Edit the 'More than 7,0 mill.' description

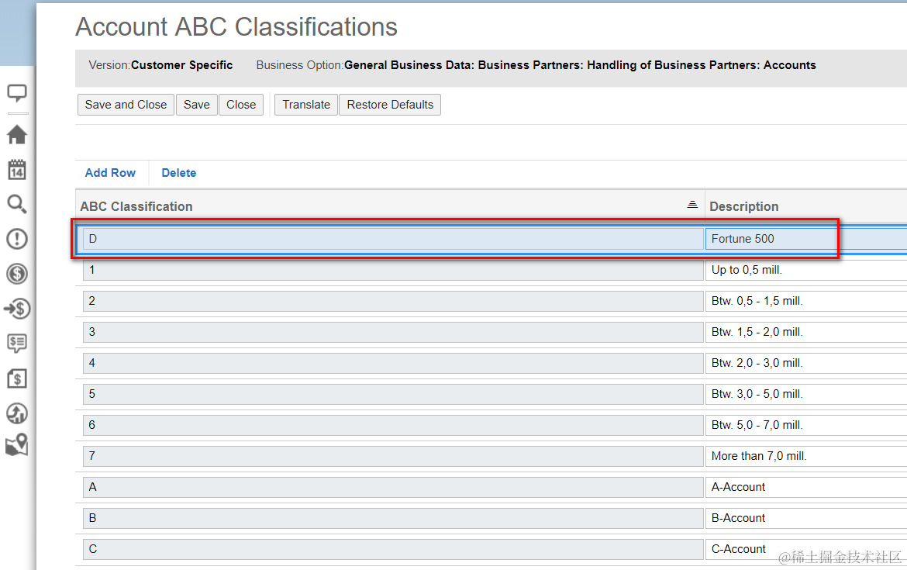(x=805, y=456)
